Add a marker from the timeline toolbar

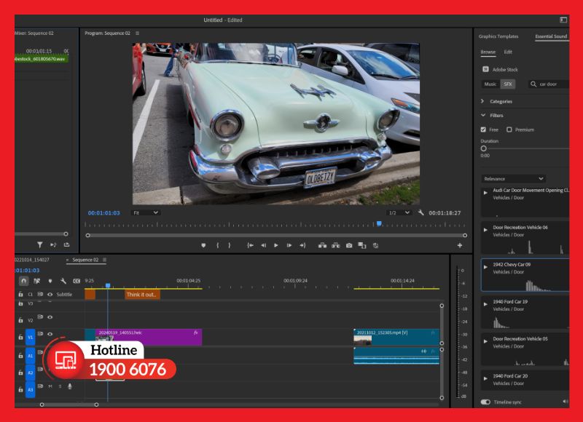(x=50, y=281)
